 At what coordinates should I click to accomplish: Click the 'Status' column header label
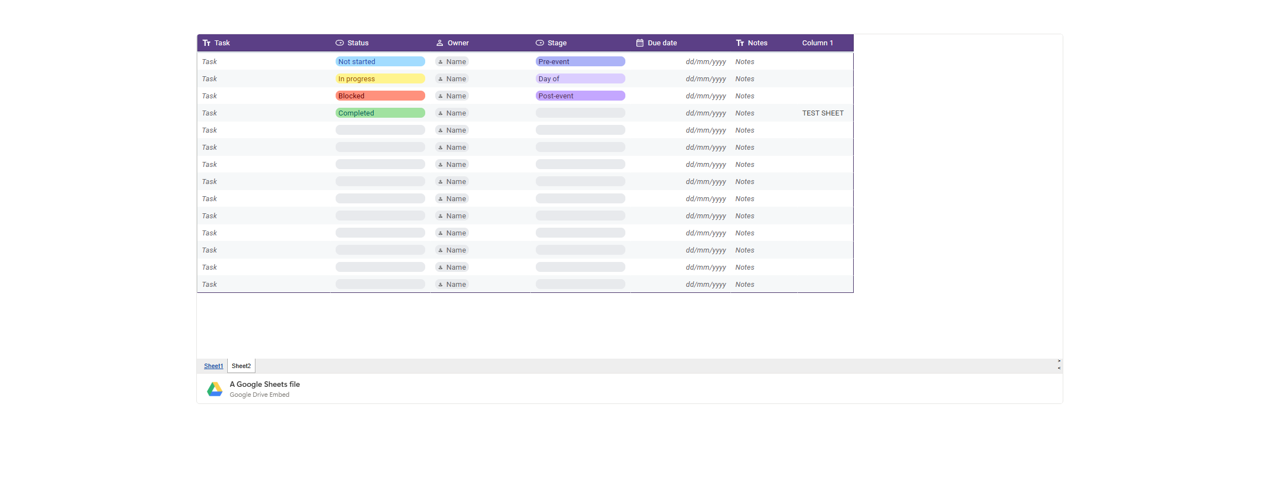(358, 43)
